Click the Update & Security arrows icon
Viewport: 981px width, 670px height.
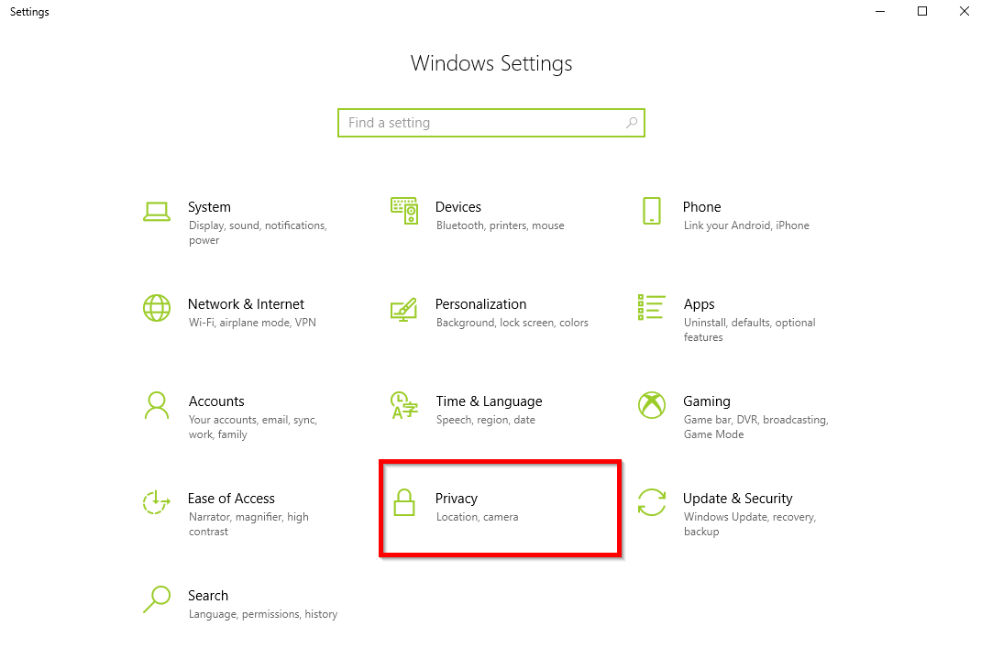(652, 502)
